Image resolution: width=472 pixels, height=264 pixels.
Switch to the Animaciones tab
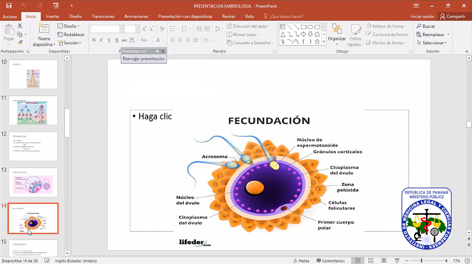[136, 16]
